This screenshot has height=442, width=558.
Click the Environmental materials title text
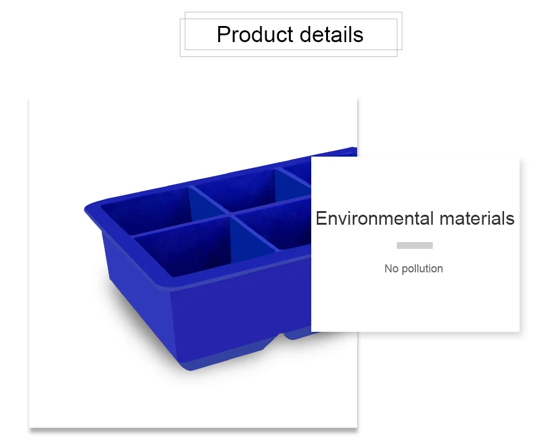(415, 218)
